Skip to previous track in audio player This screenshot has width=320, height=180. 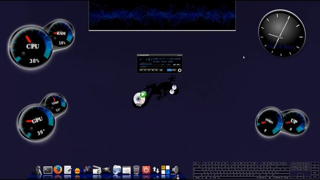click(141, 70)
